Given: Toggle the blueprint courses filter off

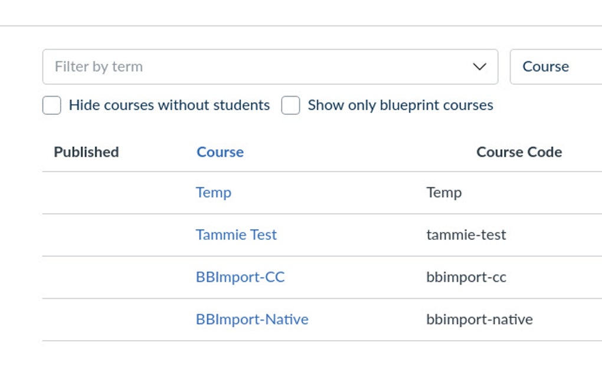Looking at the screenshot, I should click(x=290, y=105).
